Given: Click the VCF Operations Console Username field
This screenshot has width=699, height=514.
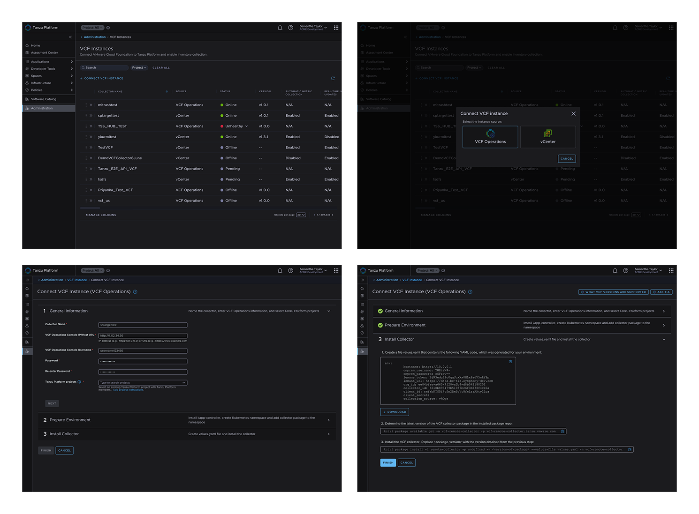Looking at the screenshot, I should 143,350.
